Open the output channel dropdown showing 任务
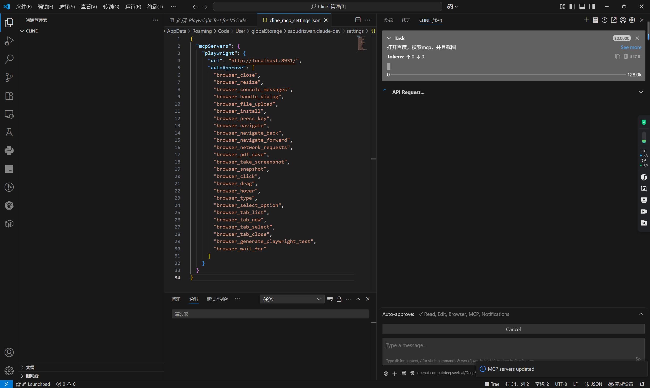650x388 pixels. coord(292,299)
